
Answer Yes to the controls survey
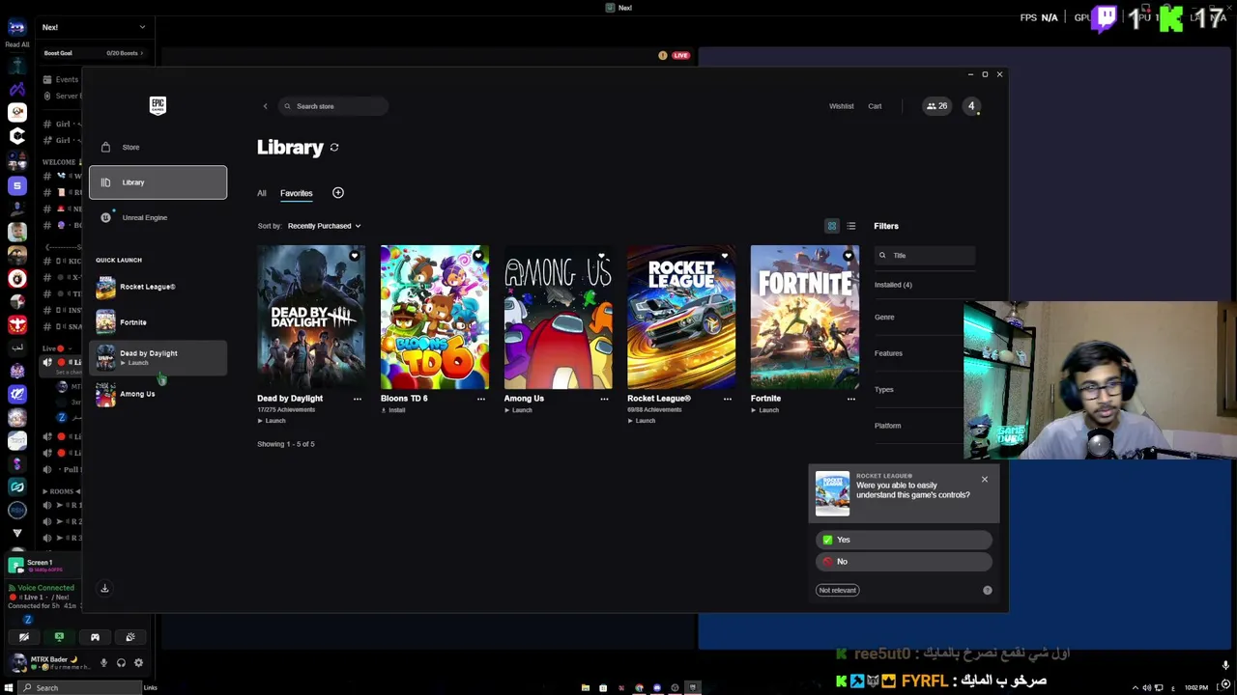[x=904, y=540]
